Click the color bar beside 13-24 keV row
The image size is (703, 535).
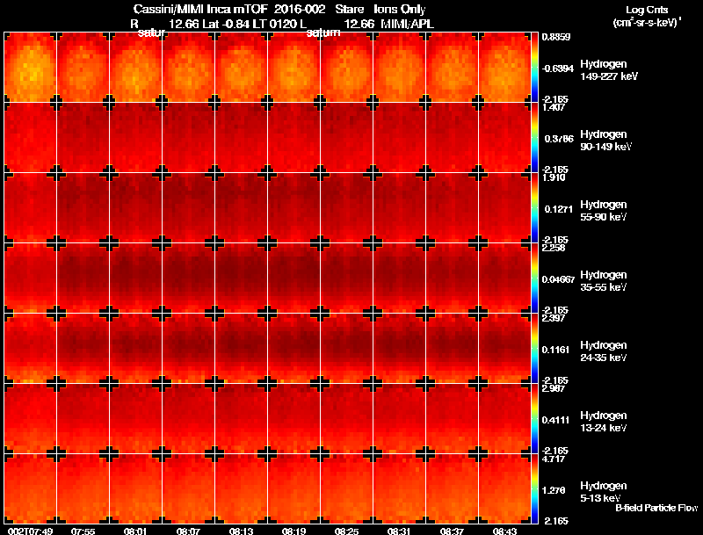coord(534,418)
